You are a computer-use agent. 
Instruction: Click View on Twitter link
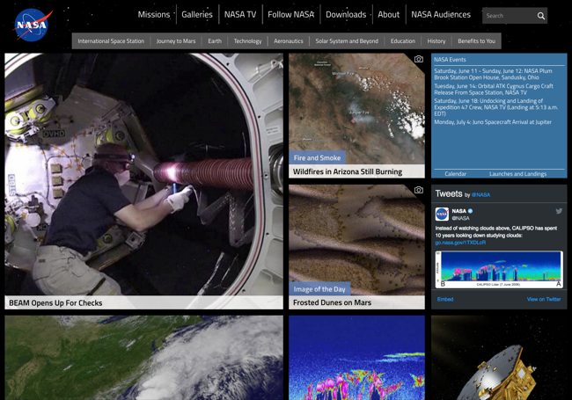point(544,300)
